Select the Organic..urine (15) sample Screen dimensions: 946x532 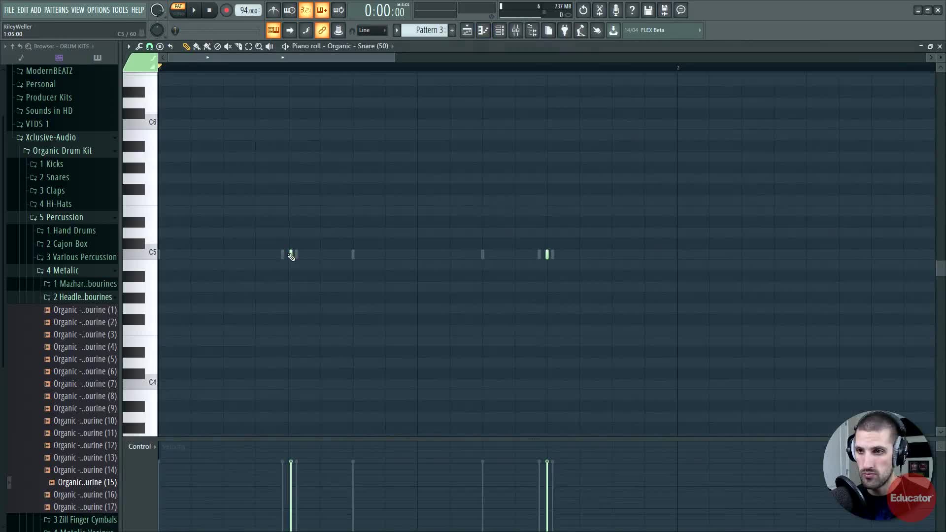coord(87,482)
